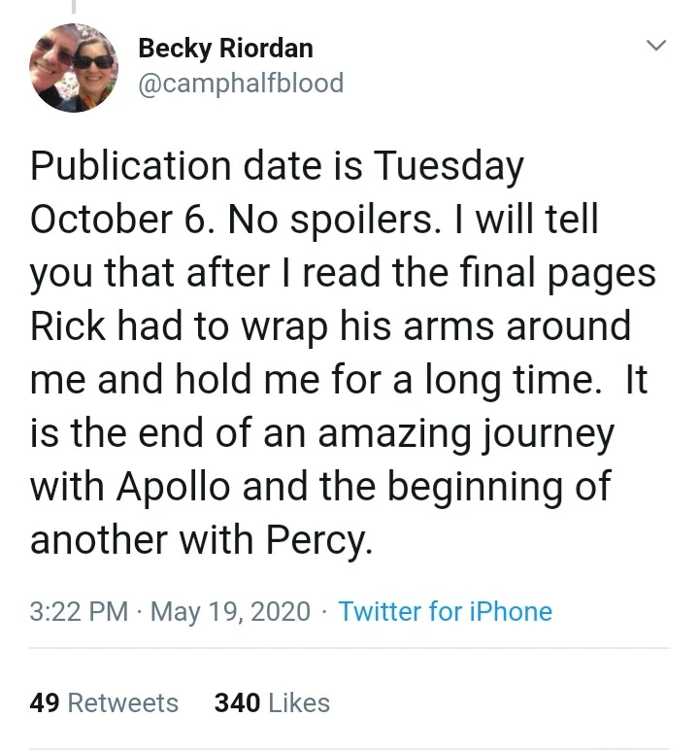Click the text Tuesday in the tweet
The height and width of the screenshot is (752, 699).
tap(449, 167)
